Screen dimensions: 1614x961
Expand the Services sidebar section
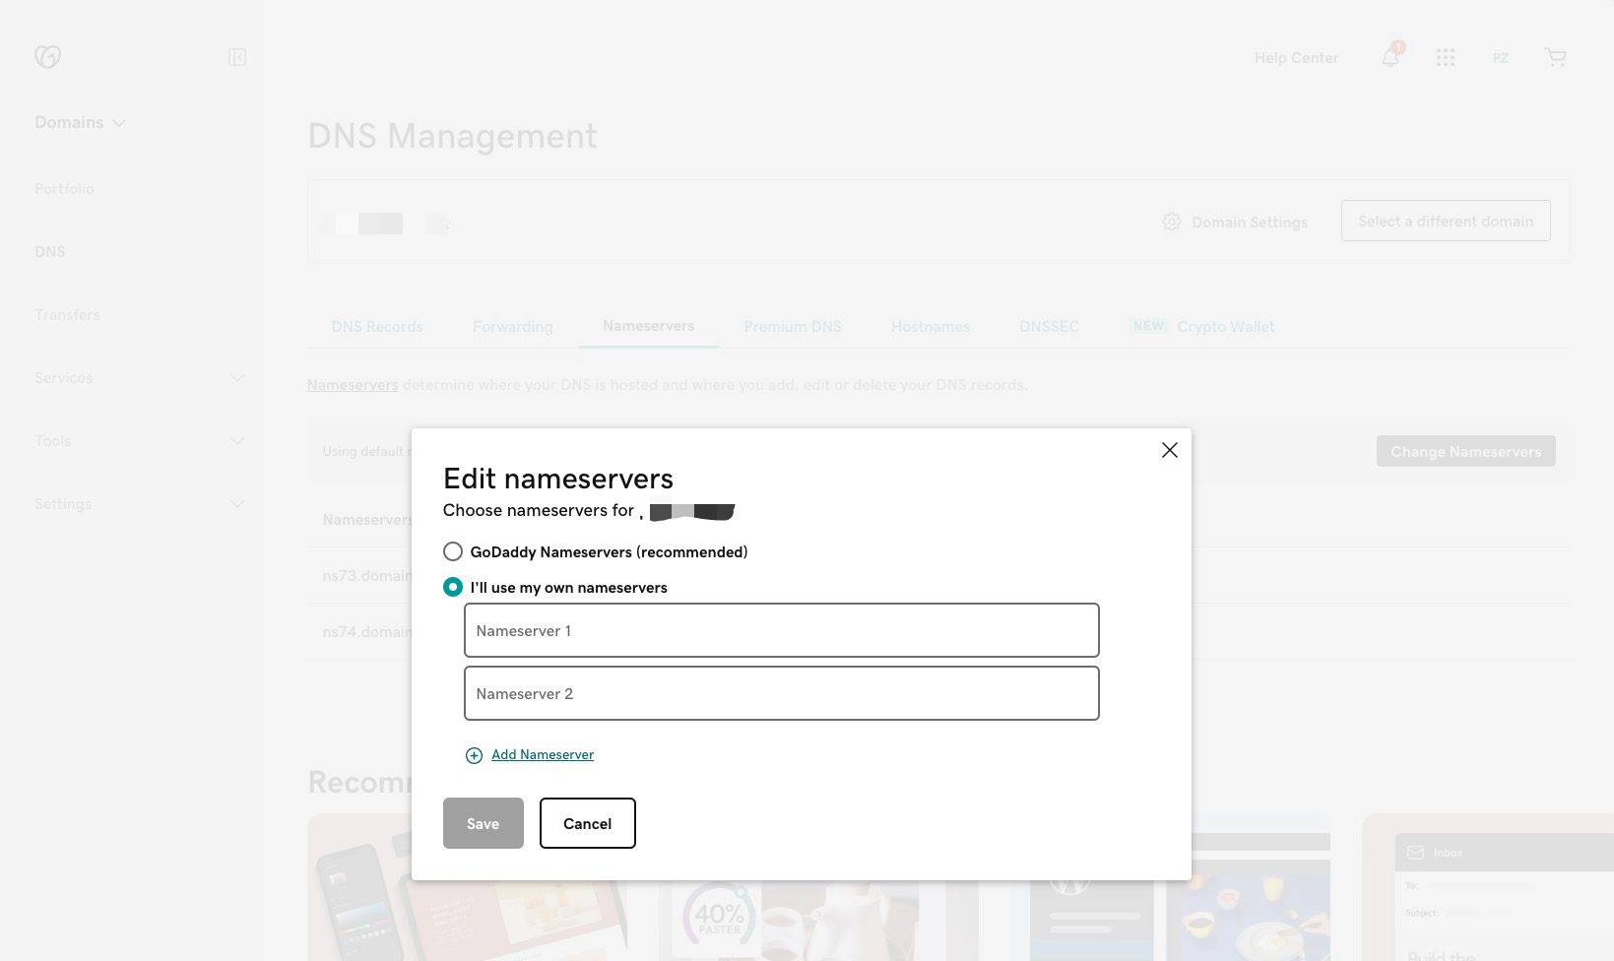tap(236, 378)
